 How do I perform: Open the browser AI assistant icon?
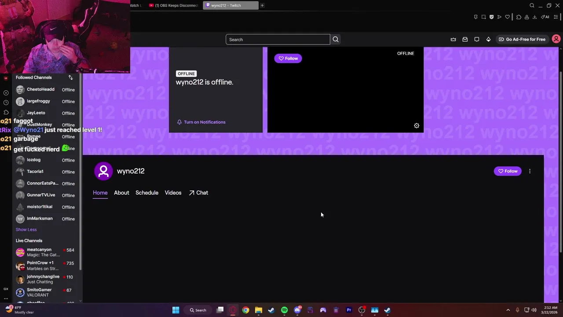tap(545, 17)
